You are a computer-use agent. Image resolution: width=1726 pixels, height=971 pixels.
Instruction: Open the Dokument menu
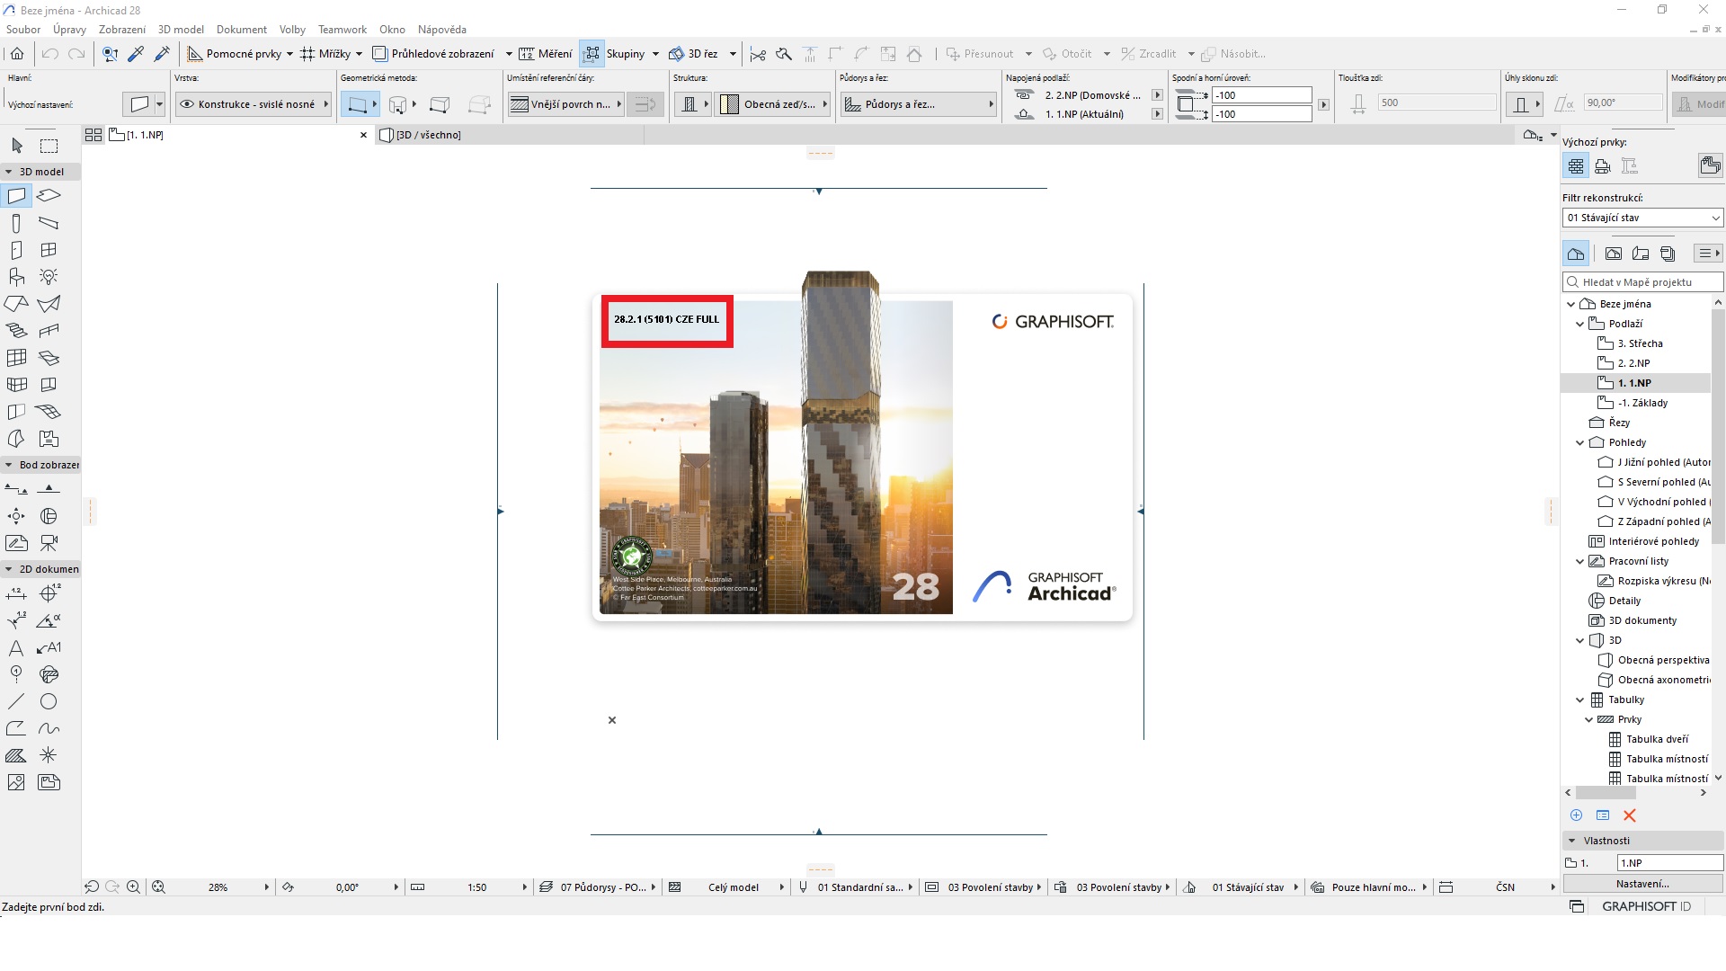pyautogui.click(x=242, y=30)
